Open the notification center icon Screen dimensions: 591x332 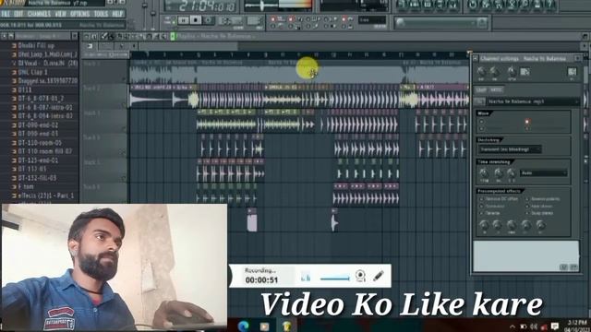tap(555, 326)
